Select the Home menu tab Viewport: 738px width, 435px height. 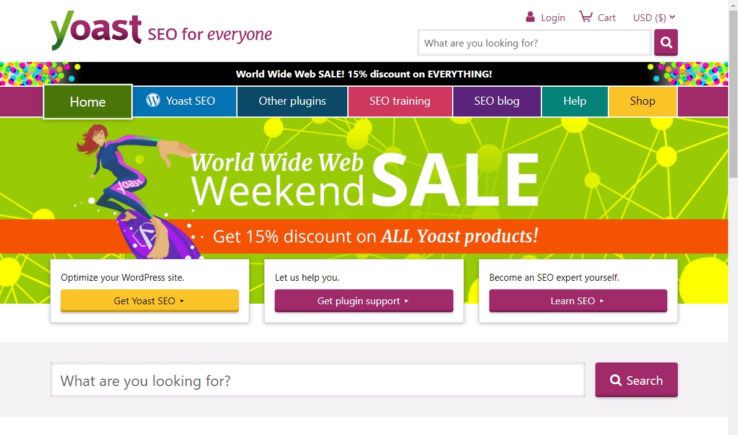point(87,102)
